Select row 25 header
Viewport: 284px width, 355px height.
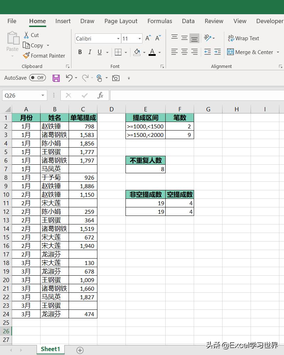(6, 323)
